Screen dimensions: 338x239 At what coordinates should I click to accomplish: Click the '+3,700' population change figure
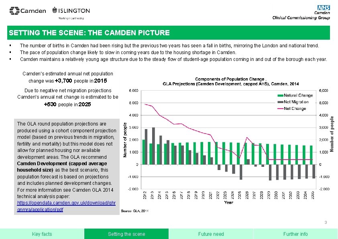pyautogui.click(x=63, y=81)
